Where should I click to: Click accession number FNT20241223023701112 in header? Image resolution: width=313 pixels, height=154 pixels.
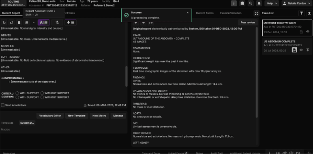62,5
